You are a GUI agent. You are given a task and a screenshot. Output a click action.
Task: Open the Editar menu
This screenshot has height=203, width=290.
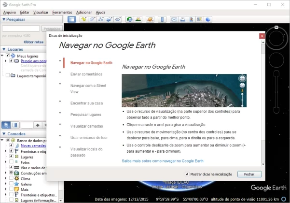pyautogui.click(x=25, y=12)
